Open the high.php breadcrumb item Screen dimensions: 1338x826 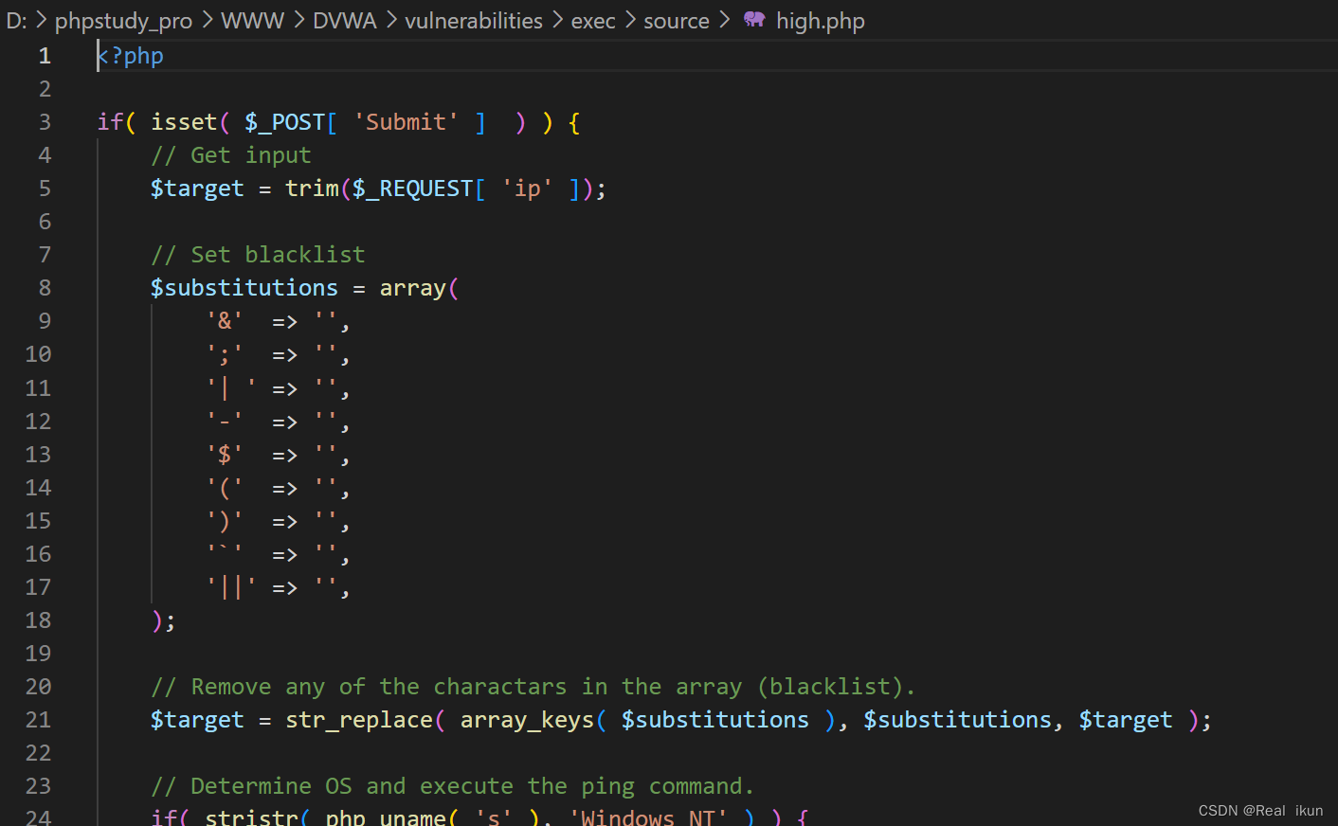coord(820,21)
